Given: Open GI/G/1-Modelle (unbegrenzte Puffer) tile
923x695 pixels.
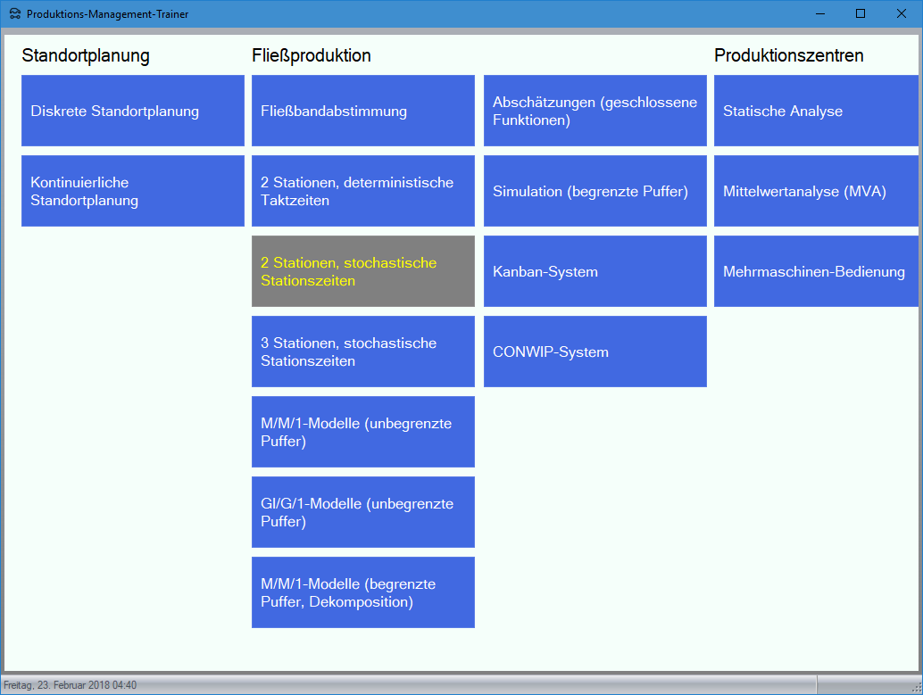Looking at the screenshot, I should click(362, 512).
